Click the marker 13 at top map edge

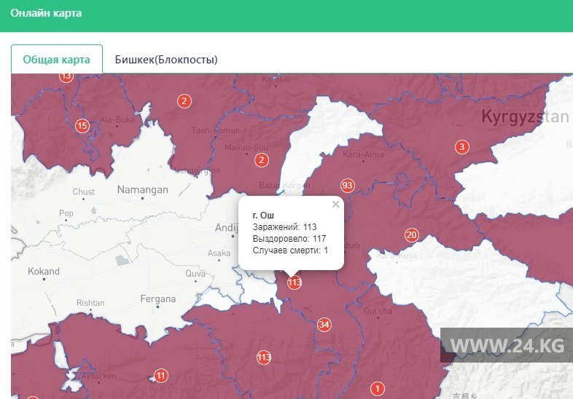pos(66,76)
